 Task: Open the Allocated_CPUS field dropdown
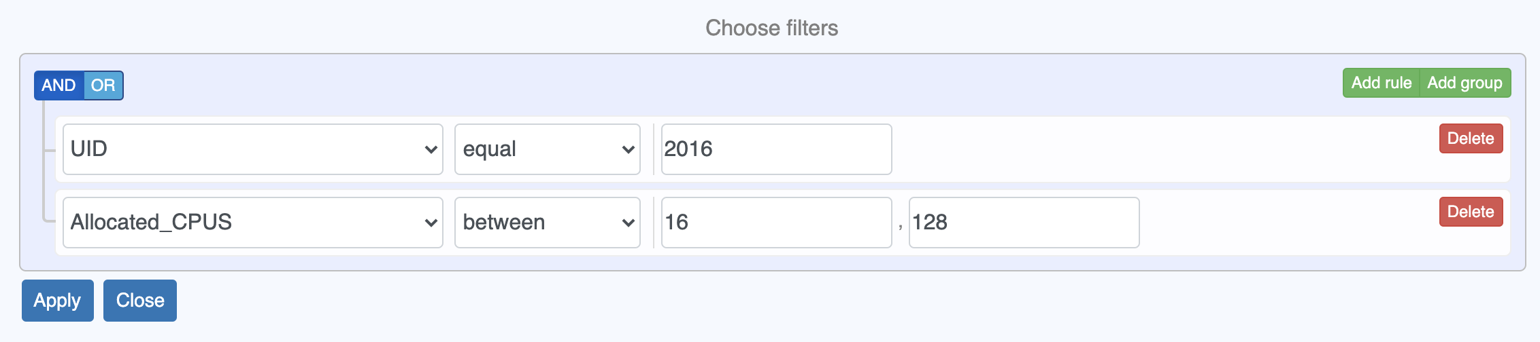tap(245, 223)
